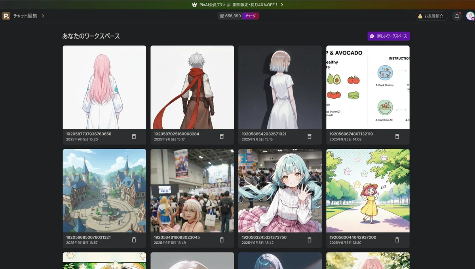Select workspace ID 1920587025169908284 text

[x=177, y=134]
